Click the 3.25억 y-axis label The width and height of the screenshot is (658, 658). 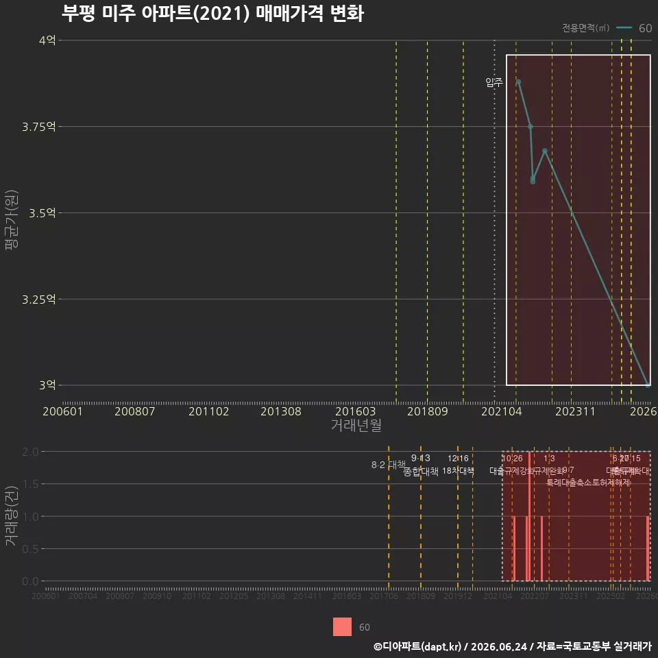(x=39, y=300)
